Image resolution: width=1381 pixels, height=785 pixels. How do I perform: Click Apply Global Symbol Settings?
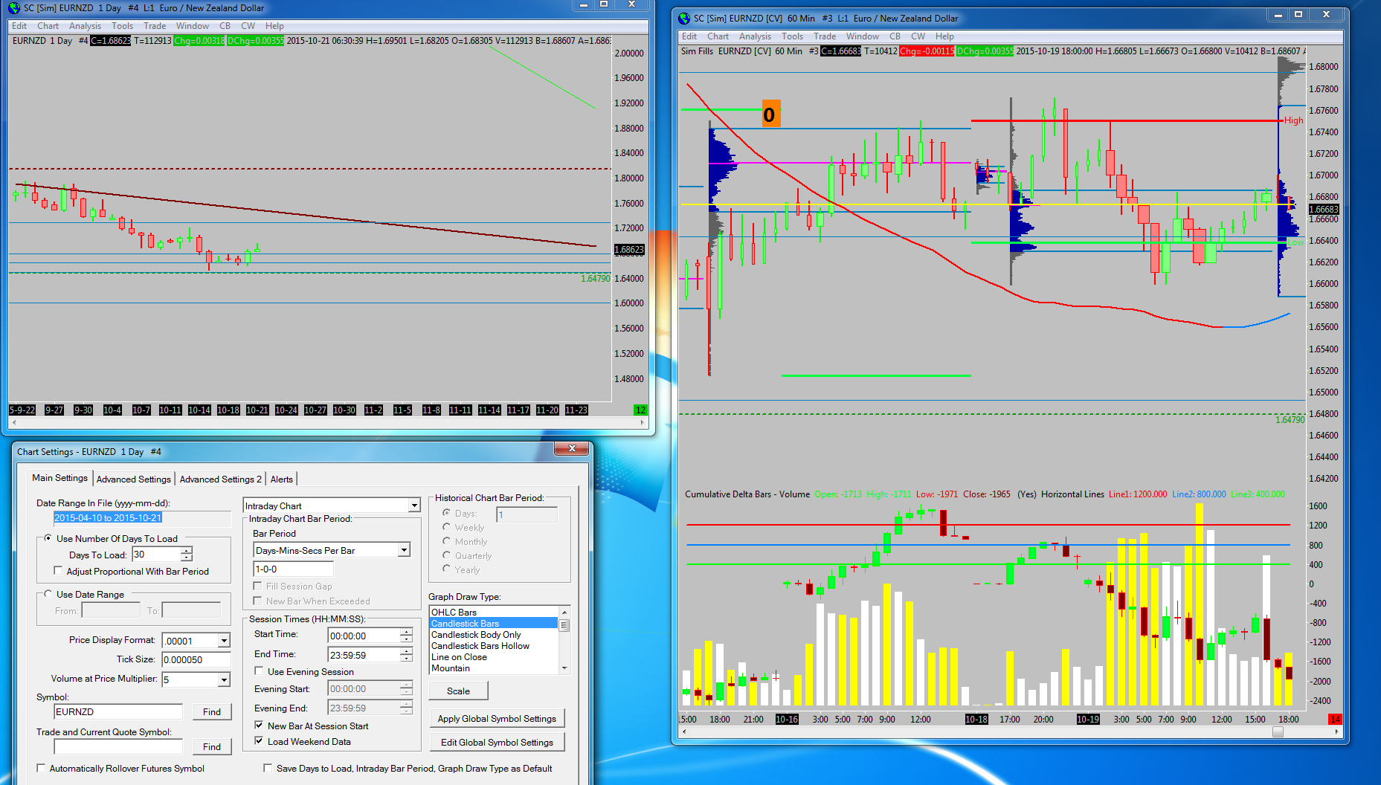pos(497,718)
